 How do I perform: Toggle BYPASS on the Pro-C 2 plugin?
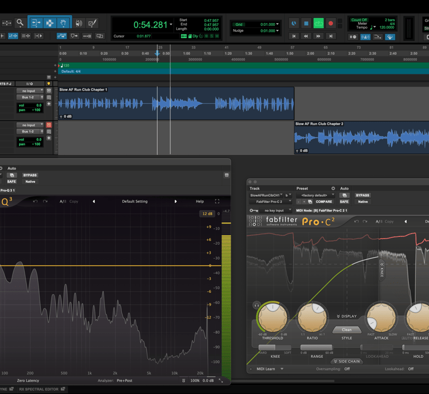[x=363, y=195]
